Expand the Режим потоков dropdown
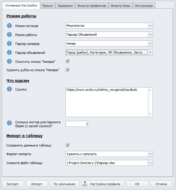 [150, 26]
